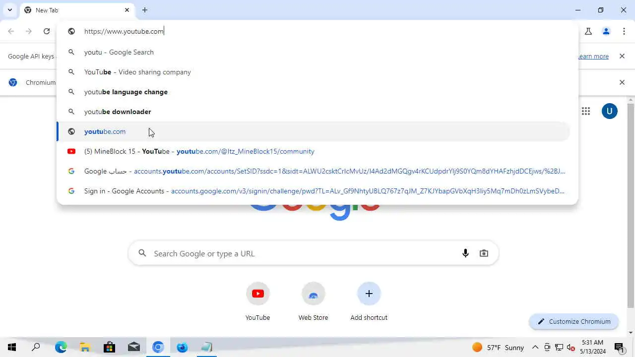
Task: Launch Microsoft Edge from the taskbar
Action: coord(61,347)
